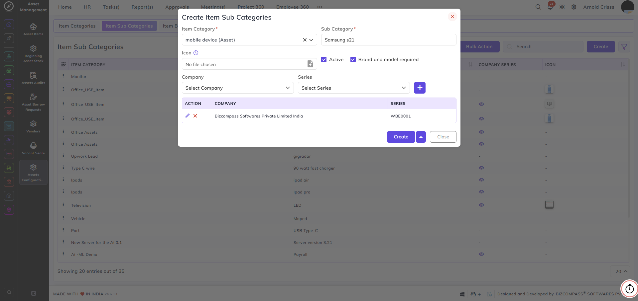Click the Sub Category text field

[x=389, y=40]
